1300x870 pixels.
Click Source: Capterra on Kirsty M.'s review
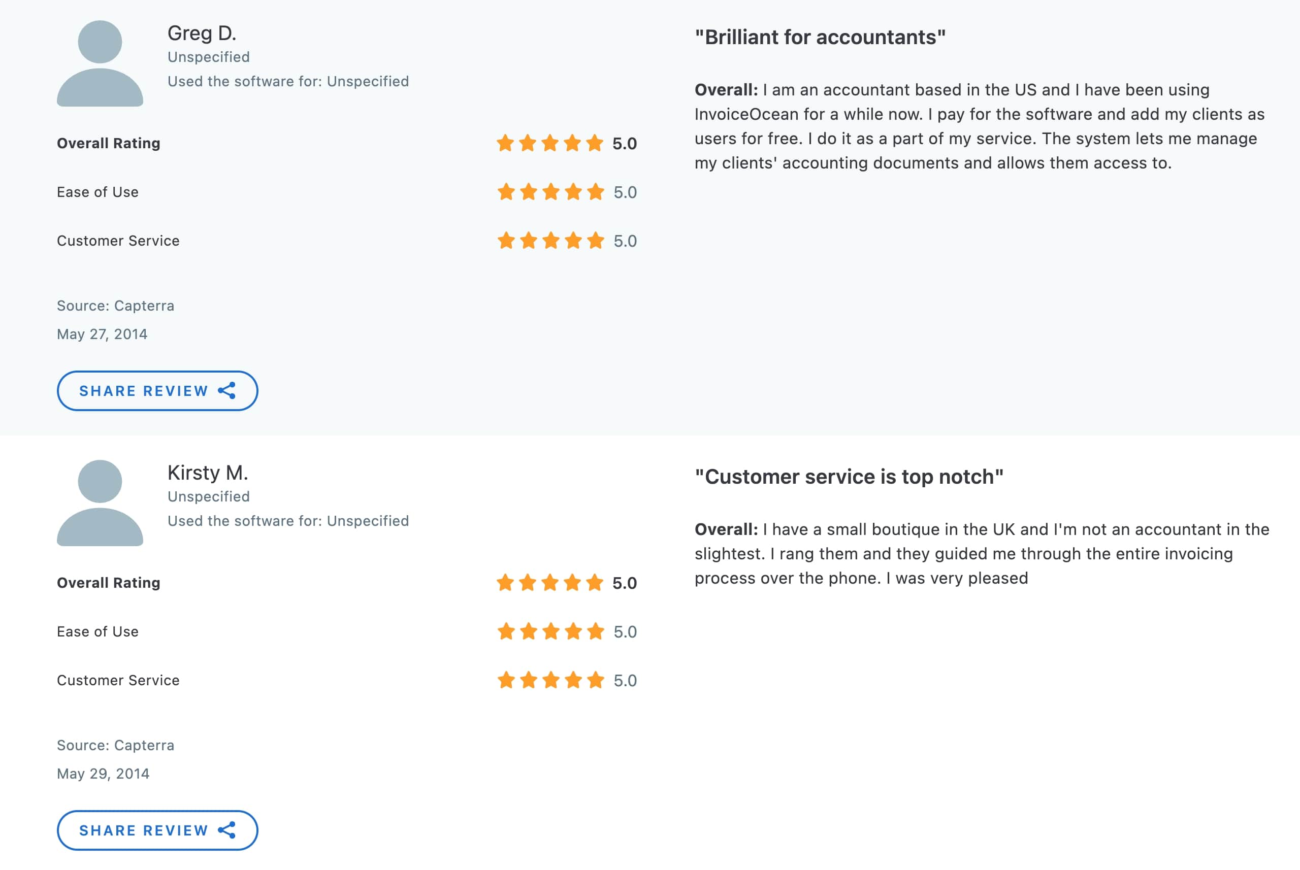click(115, 745)
